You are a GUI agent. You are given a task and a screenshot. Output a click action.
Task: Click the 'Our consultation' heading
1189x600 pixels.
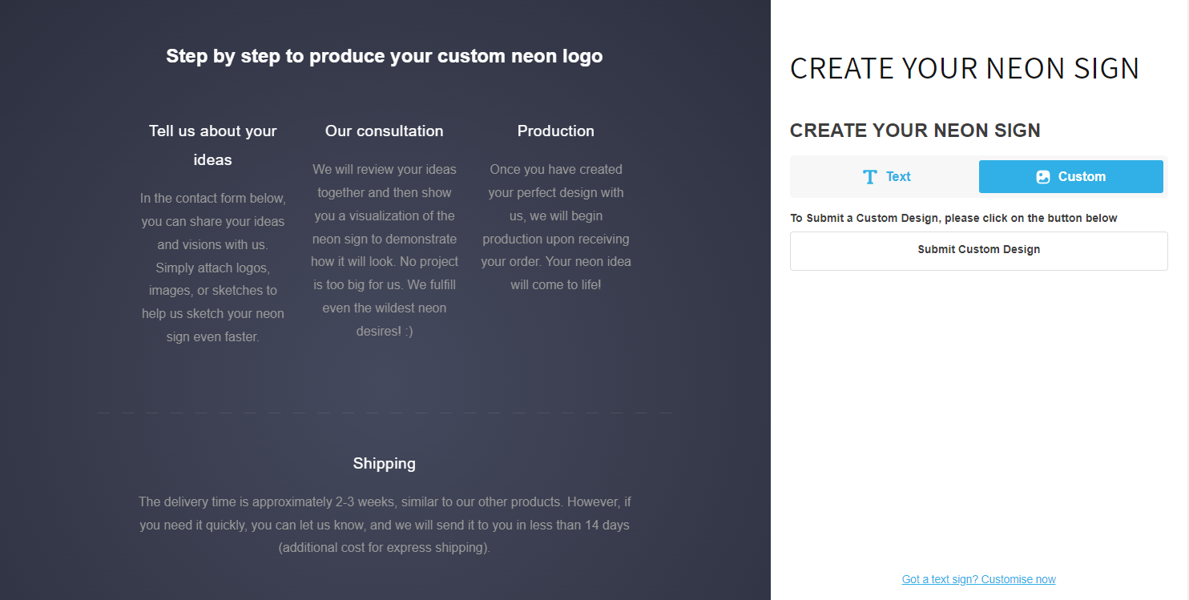coord(384,131)
